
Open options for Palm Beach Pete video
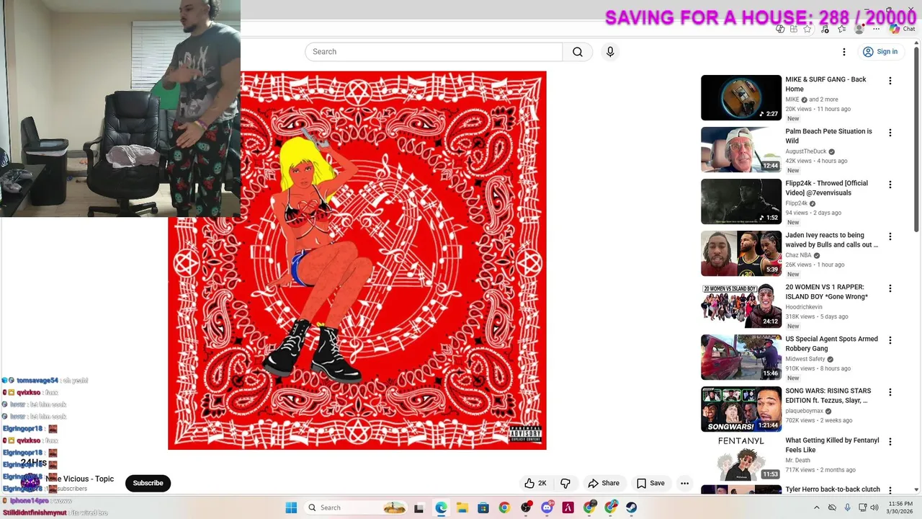point(890,133)
